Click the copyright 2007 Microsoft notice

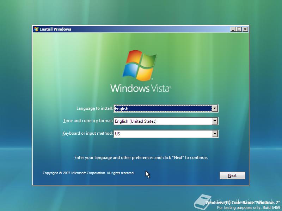click(88, 173)
